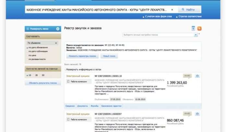Click the arrow of saved settings combo box
Viewport: 226px width, 132px height.
click(196, 35)
